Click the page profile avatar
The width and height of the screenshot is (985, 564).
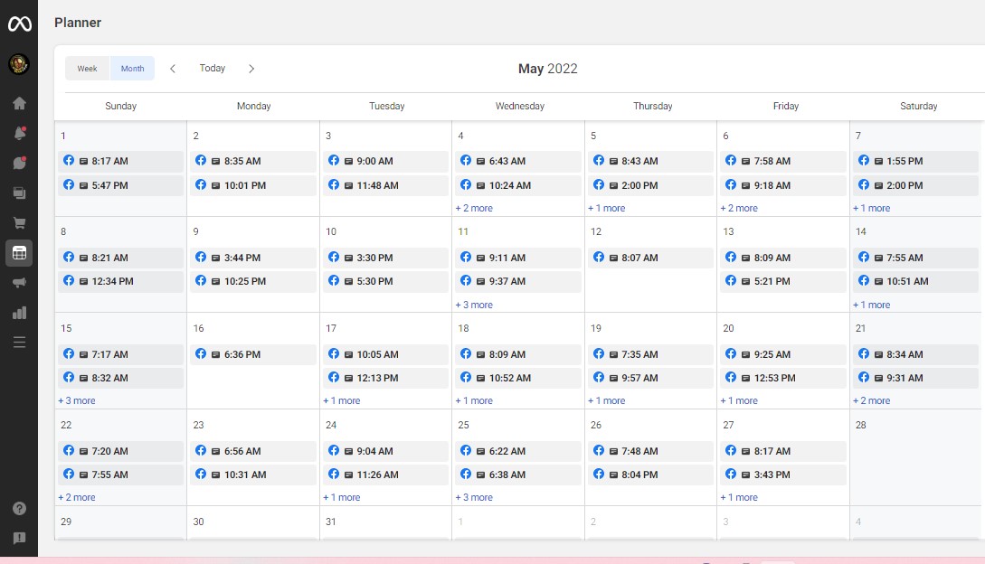point(19,64)
